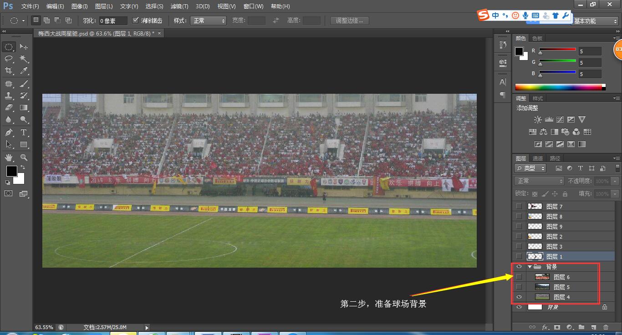Show layer 图层 8
The image size is (622, 335).
click(x=519, y=216)
